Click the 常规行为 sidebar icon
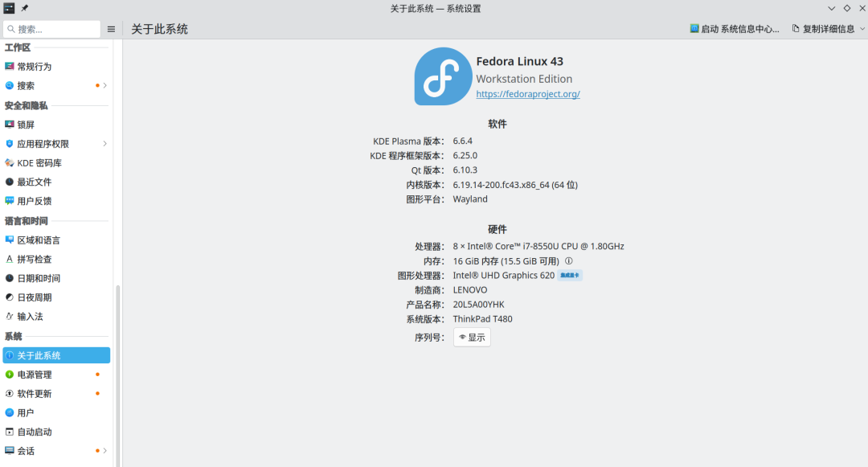This screenshot has height=467, width=868. point(10,67)
